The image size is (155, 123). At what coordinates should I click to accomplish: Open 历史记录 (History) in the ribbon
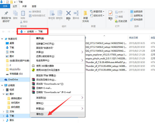pyautogui.click(x=121, y=20)
